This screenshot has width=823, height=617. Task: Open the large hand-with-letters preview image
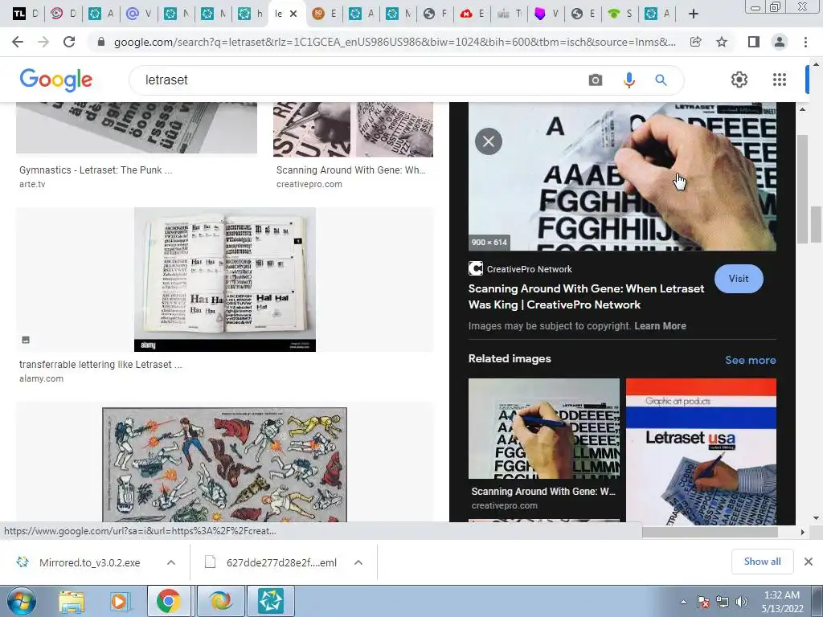622,177
